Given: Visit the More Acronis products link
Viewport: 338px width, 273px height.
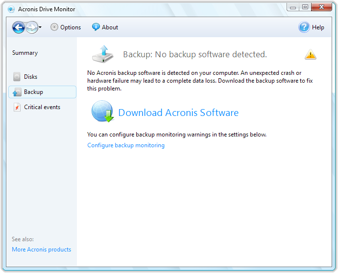Looking at the screenshot, I should coord(41,250).
